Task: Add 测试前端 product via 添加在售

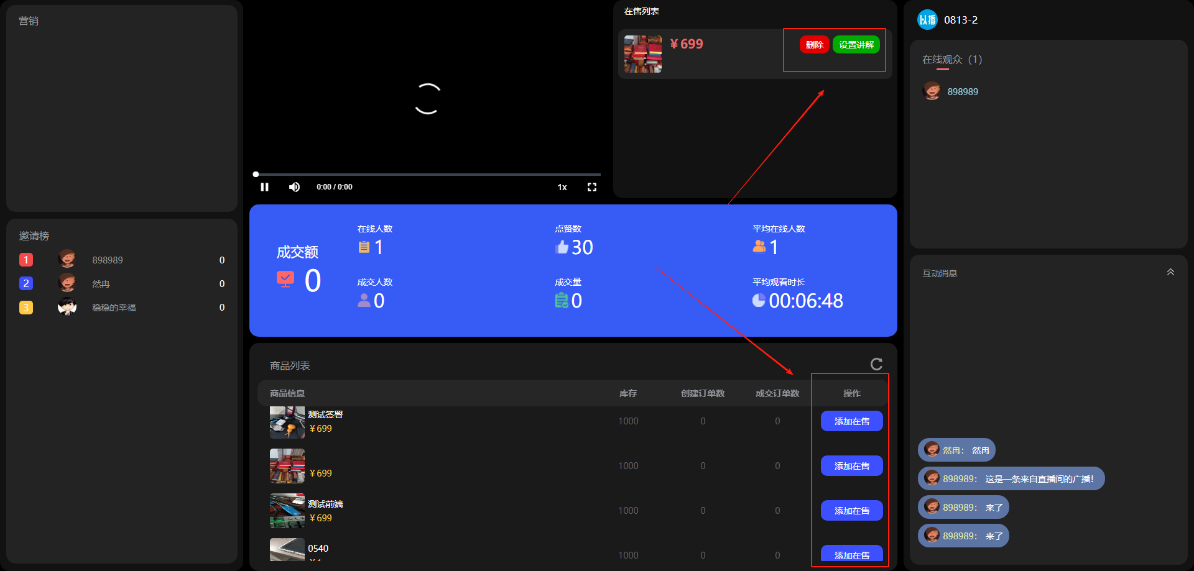Action: [x=851, y=511]
